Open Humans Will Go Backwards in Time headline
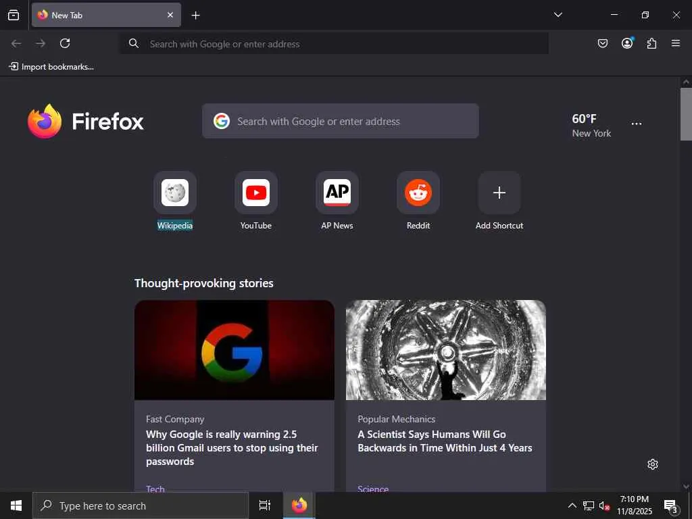Viewport: 692px width, 519px height. [445, 441]
